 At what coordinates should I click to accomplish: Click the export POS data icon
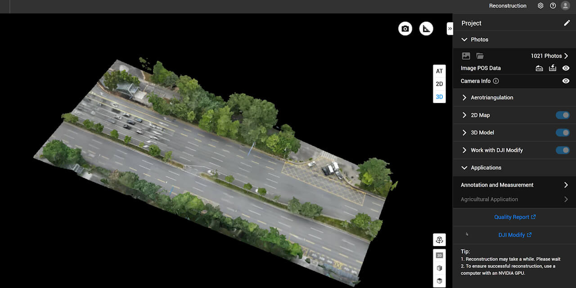click(x=553, y=68)
